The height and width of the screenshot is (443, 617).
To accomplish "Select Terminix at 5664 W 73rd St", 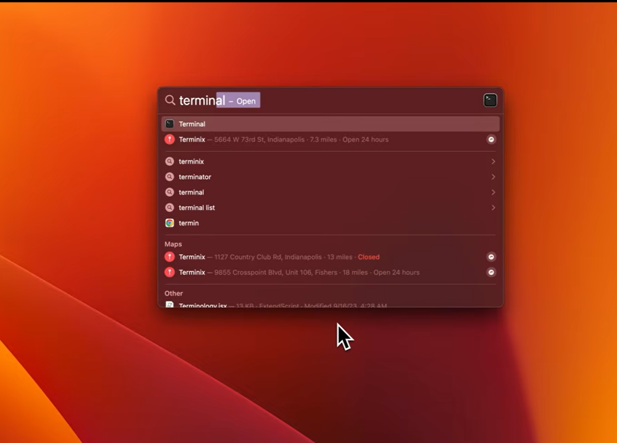I will pyautogui.click(x=330, y=139).
